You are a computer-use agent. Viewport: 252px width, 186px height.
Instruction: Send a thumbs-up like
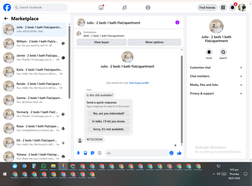coord(179,153)
